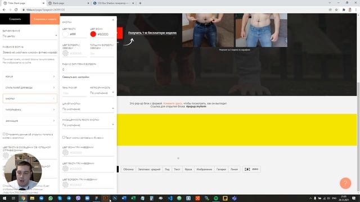The height and width of the screenshot is (202, 360).
Task: Open Visual Studio Code from the taskbar
Action: pos(170,198)
